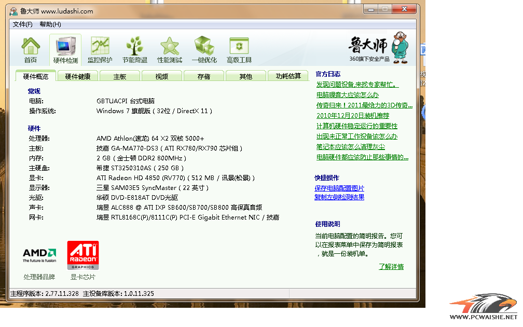Click status bar 主设备库版本: 1.0.11.325

tap(118, 294)
